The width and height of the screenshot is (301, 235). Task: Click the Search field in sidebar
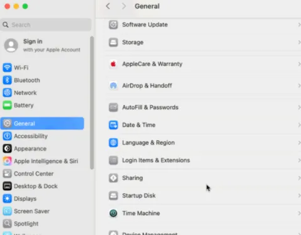click(46, 25)
